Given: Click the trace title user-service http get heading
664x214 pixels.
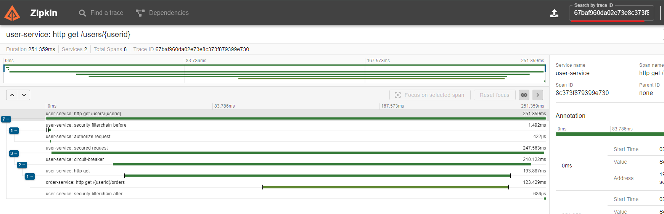Looking at the screenshot, I should pos(68,34).
